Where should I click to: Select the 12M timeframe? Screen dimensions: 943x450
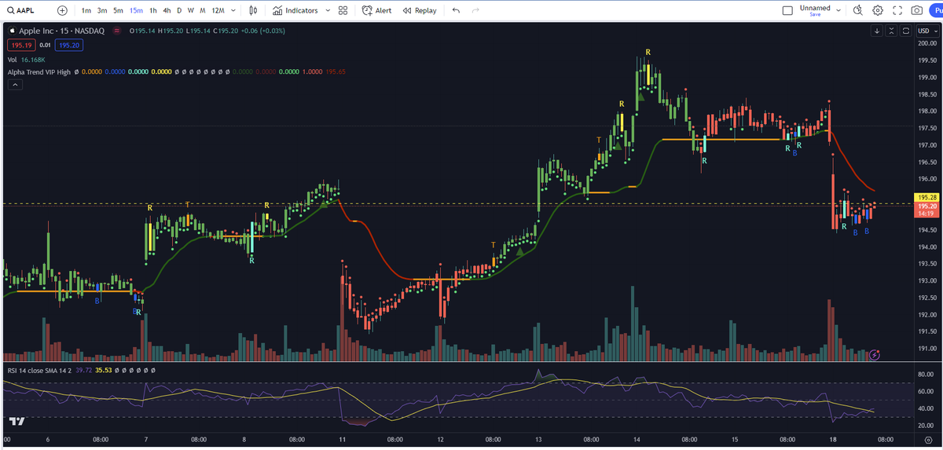pyautogui.click(x=218, y=10)
